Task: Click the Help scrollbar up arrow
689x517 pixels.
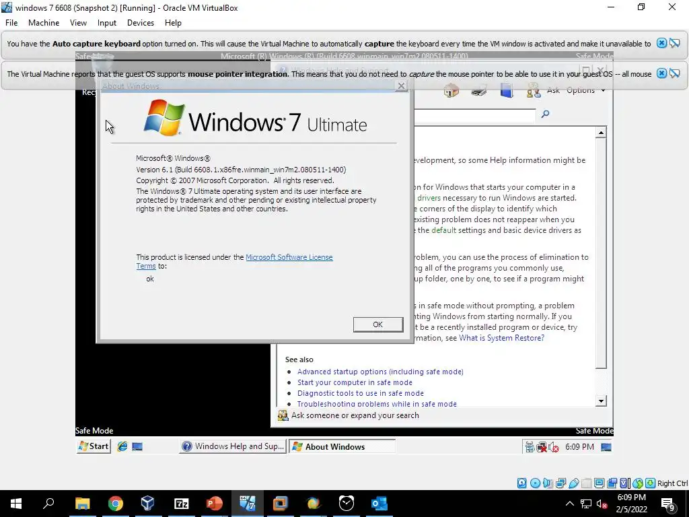Action: click(601, 133)
